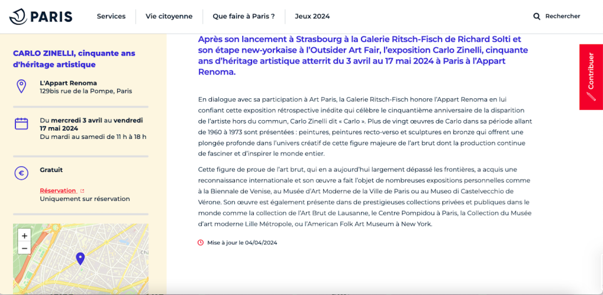Click the address 129bis rue de la Pompe
This screenshot has height=295, width=603.
86,91
